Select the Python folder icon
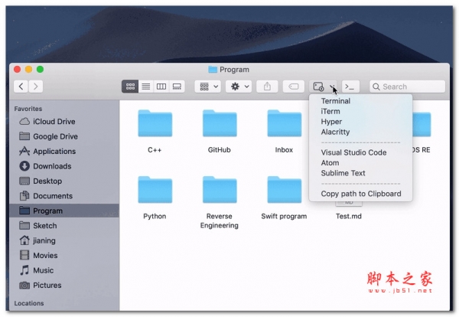The height and width of the screenshot is (317, 459). tap(155, 190)
